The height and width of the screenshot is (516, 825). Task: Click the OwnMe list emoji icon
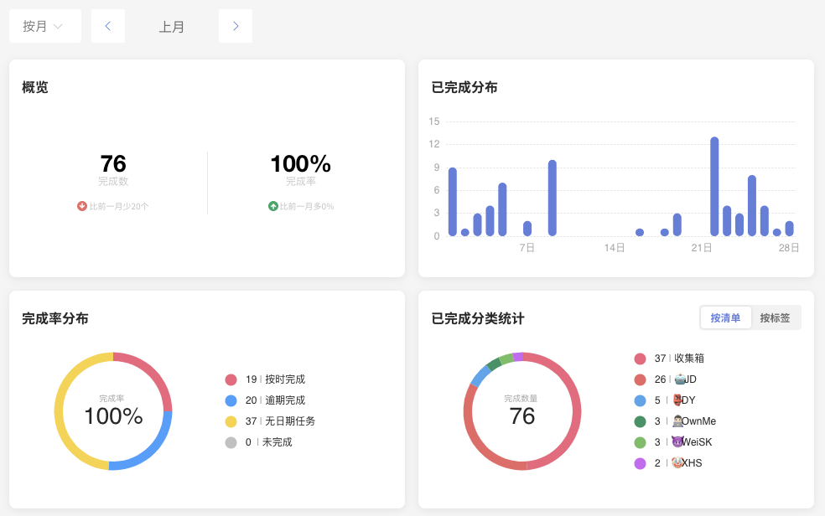tap(677, 421)
